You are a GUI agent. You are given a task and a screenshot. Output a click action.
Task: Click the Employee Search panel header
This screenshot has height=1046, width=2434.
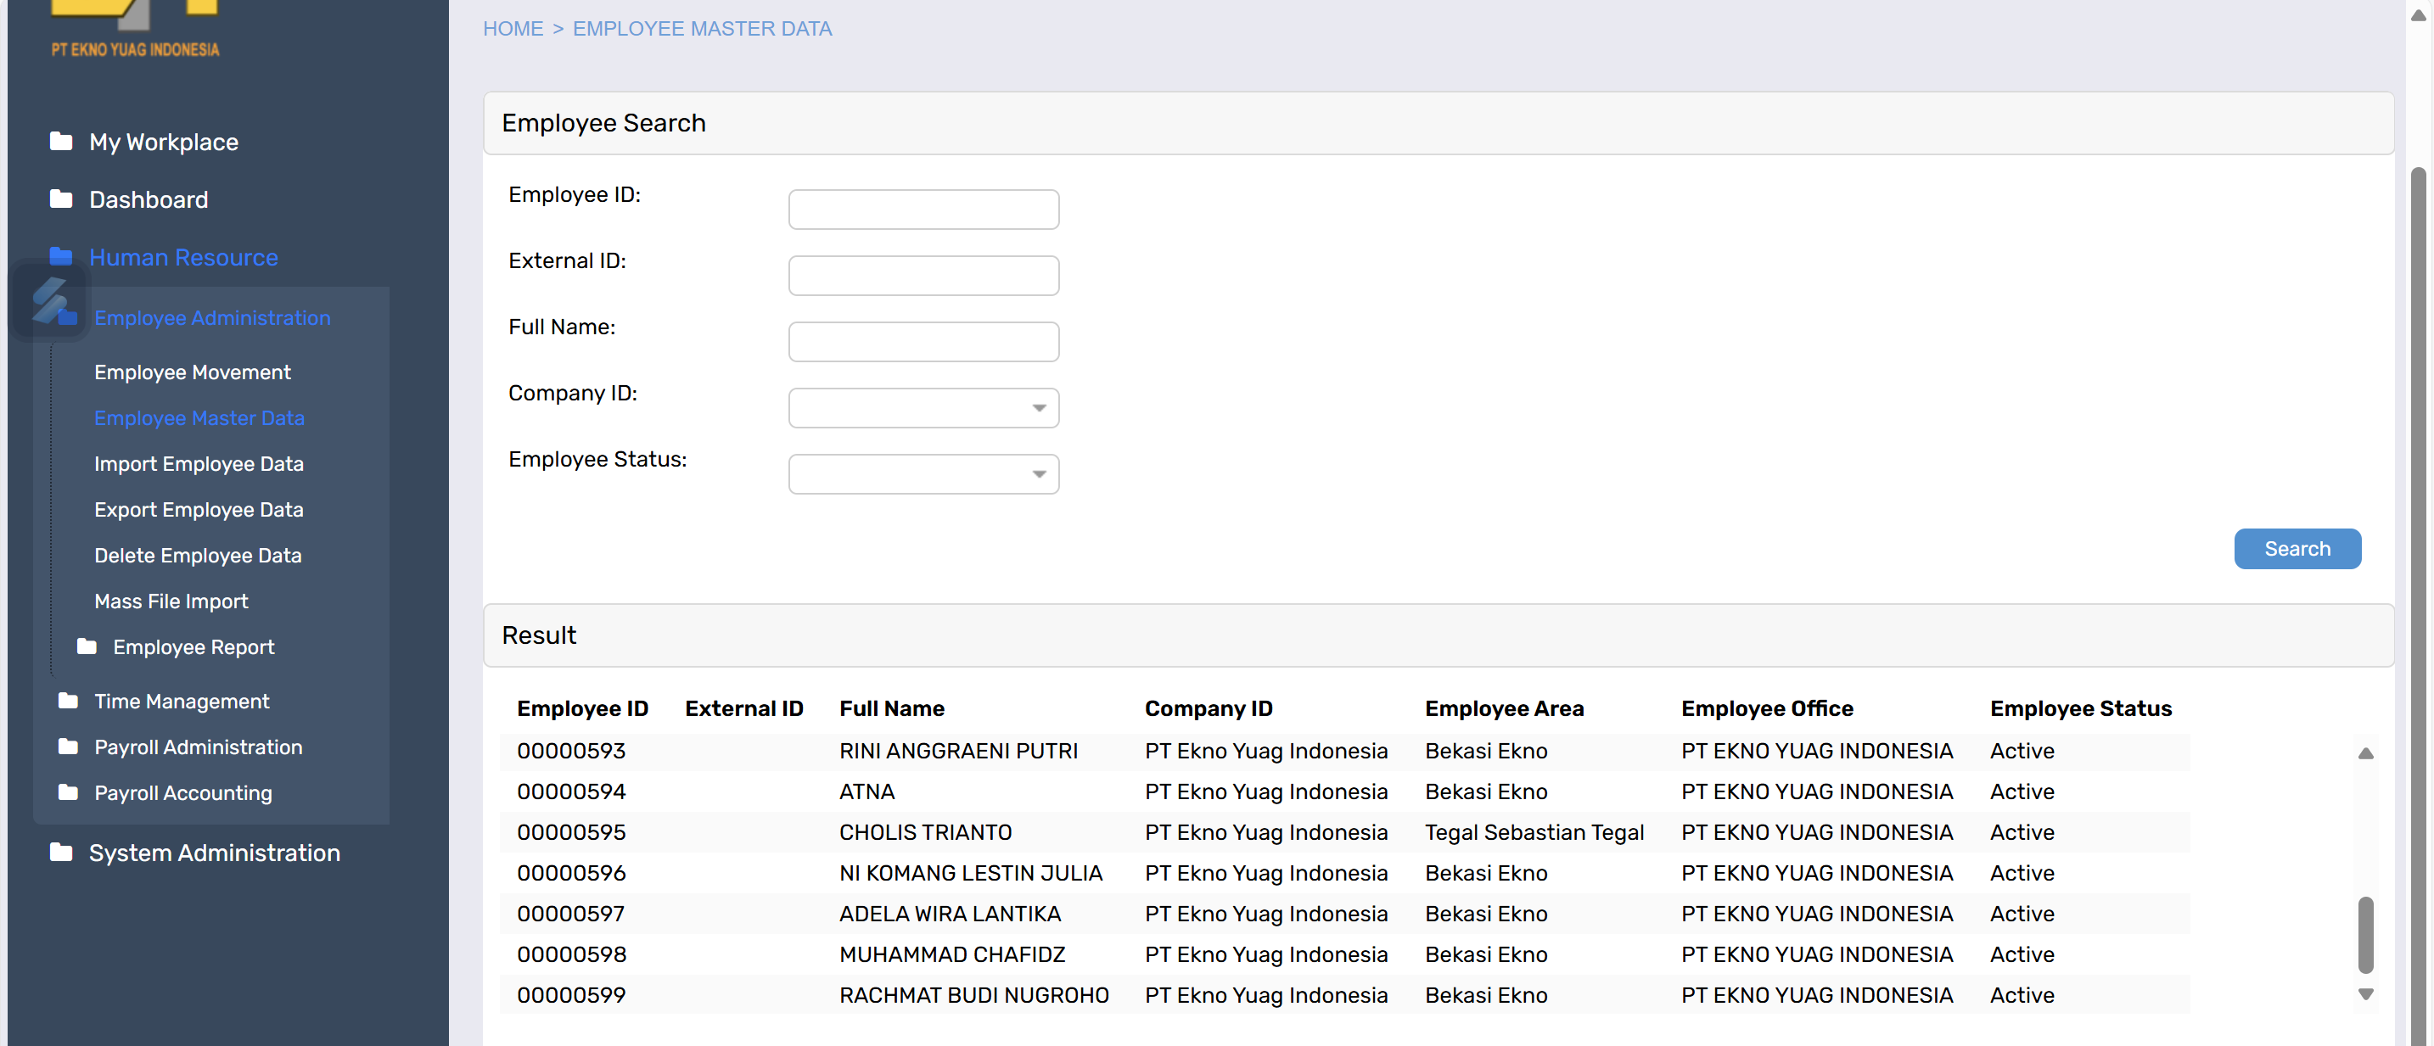pos(1439,123)
